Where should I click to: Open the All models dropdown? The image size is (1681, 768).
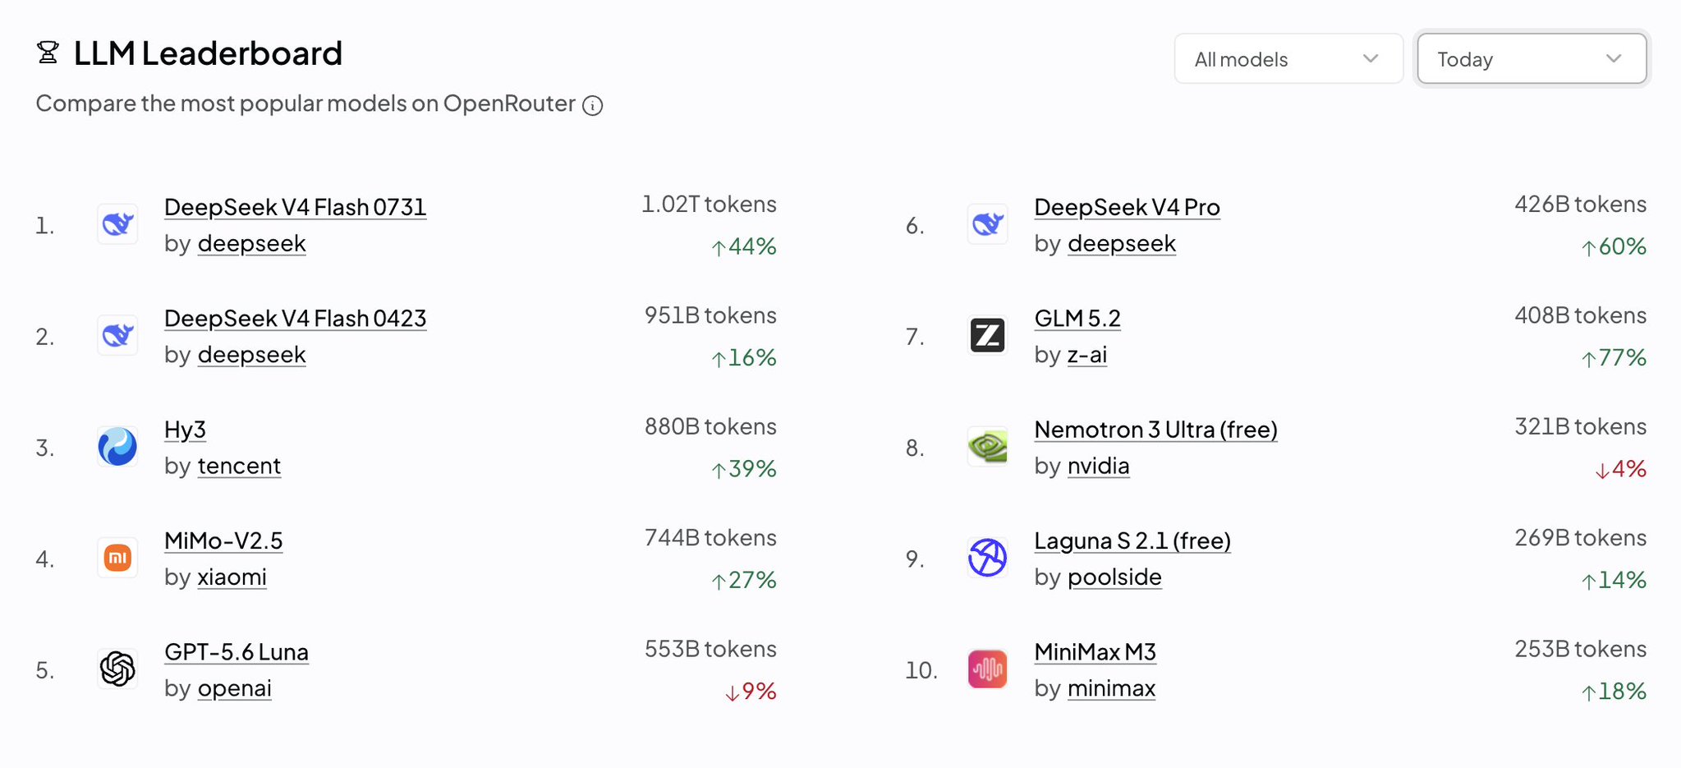click(x=1288, y=58)
